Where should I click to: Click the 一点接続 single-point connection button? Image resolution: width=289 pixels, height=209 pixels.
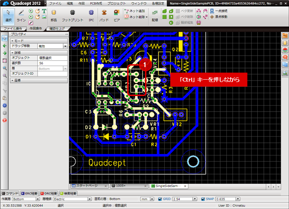(x=219, y=11)
